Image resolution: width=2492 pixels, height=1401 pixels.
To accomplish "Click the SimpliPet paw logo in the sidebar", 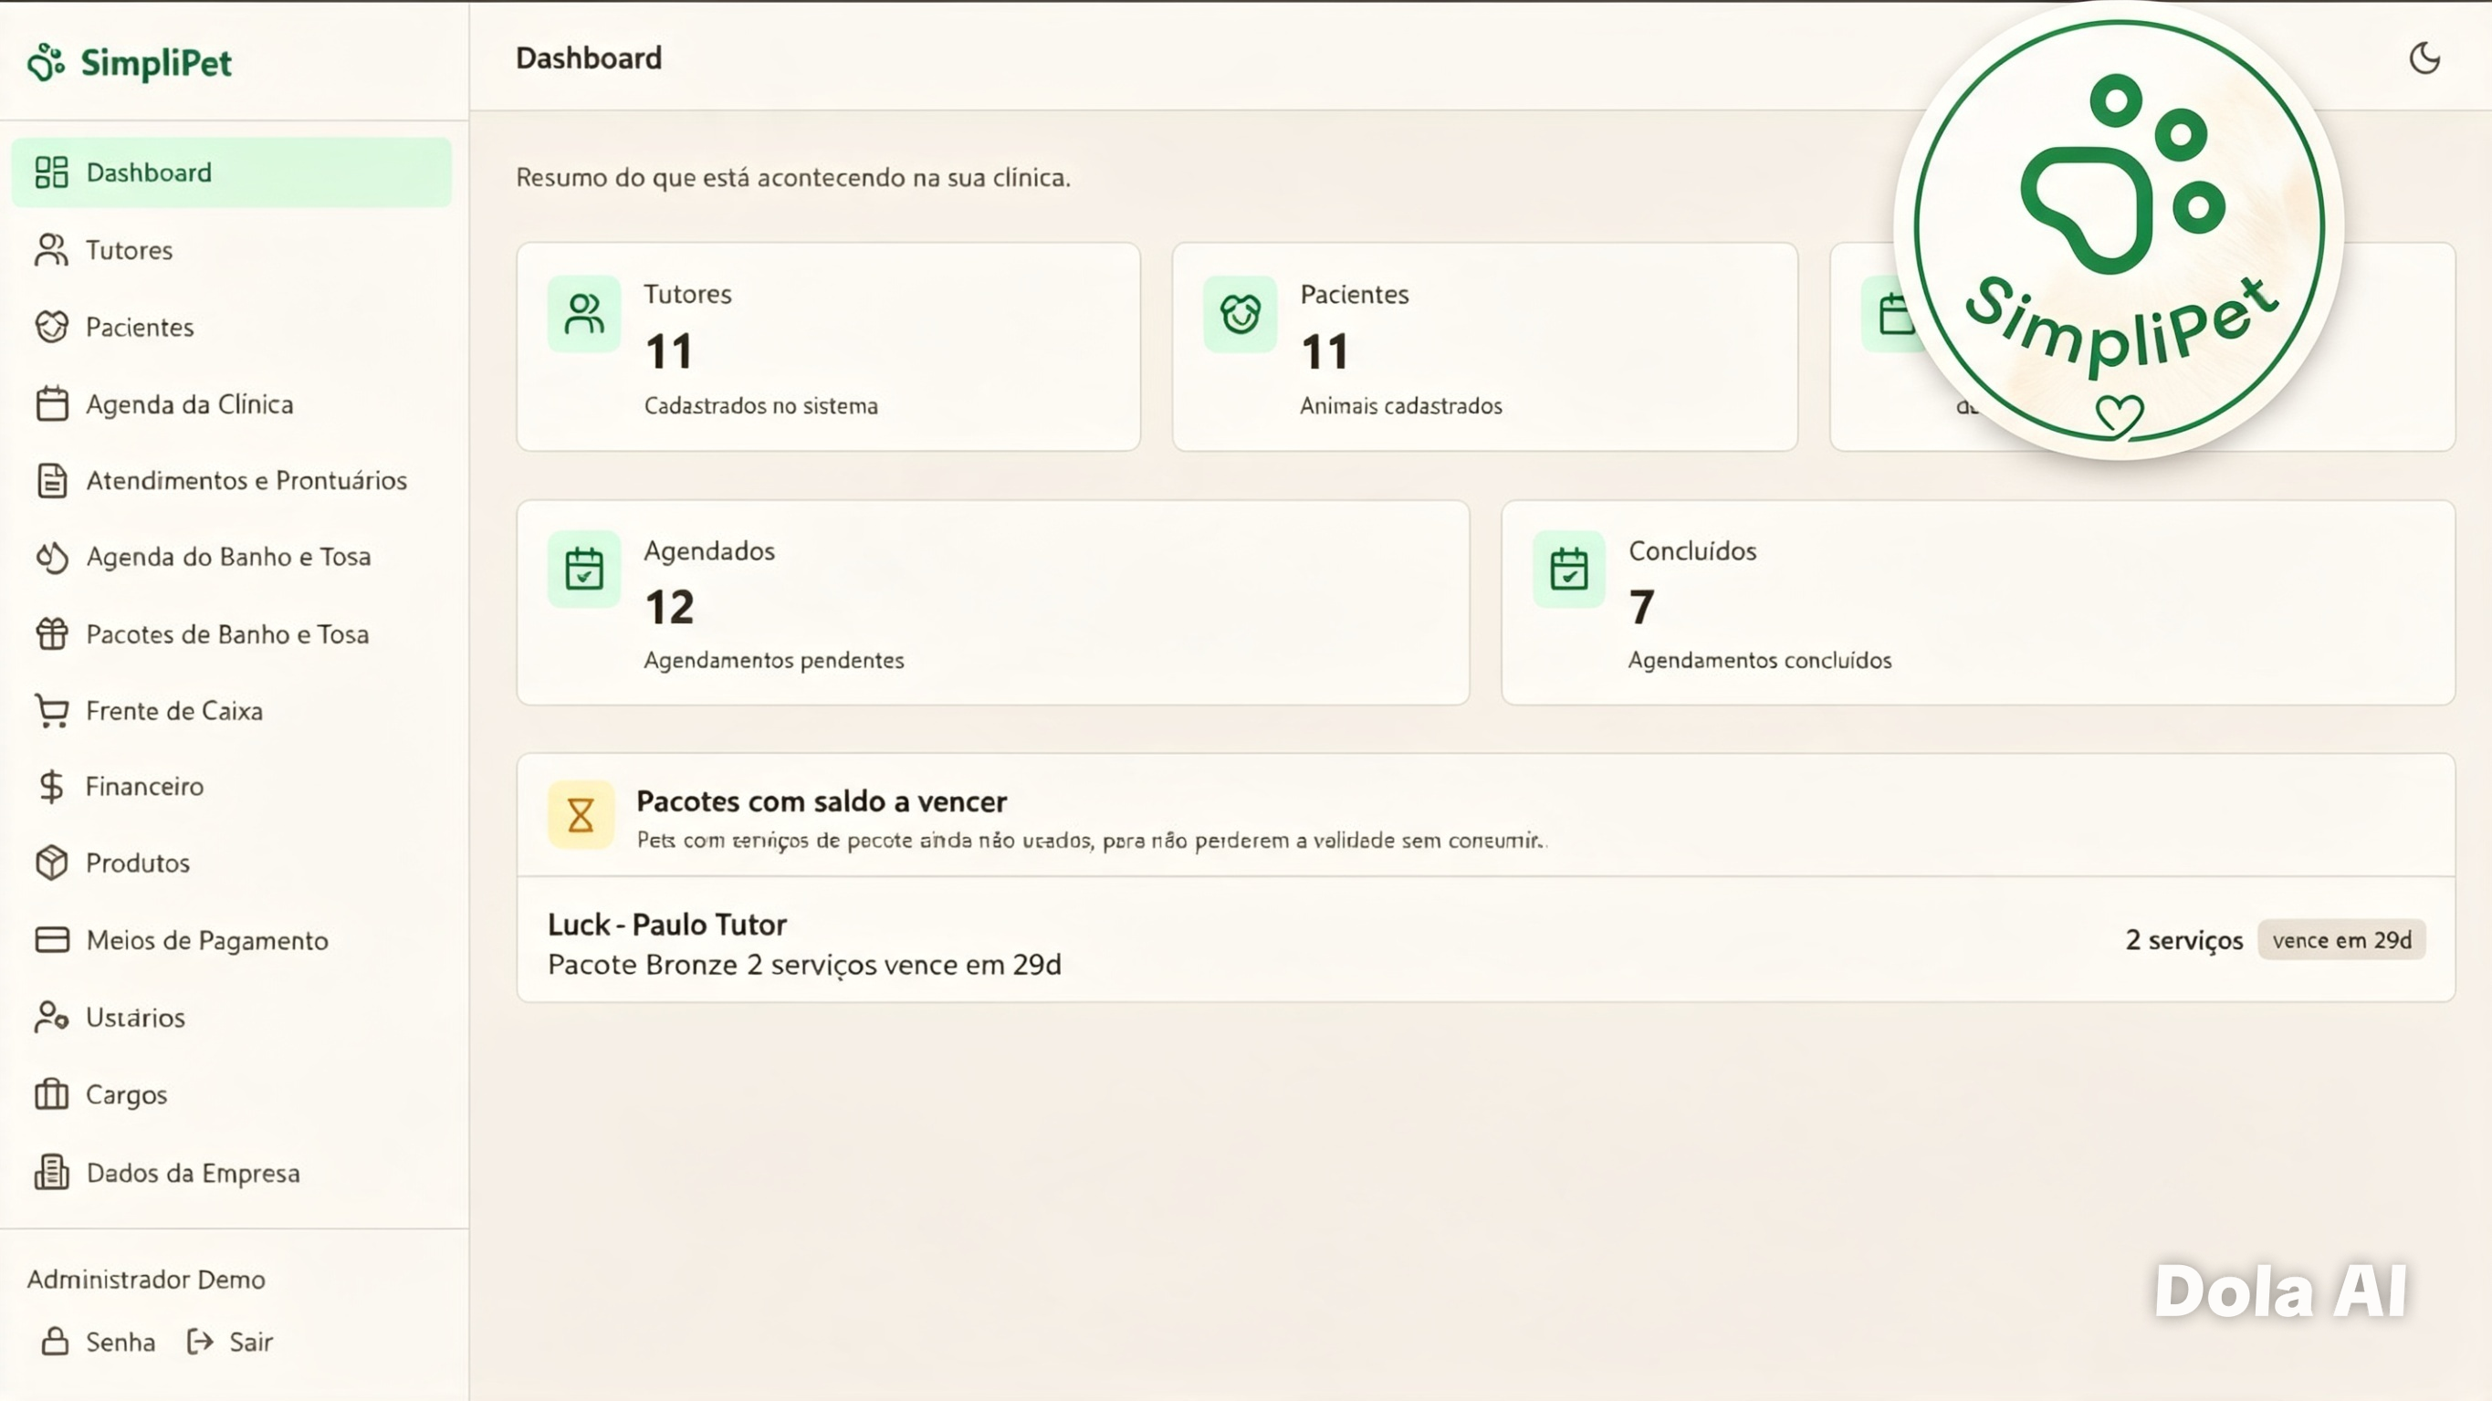I will pos(46,63).
